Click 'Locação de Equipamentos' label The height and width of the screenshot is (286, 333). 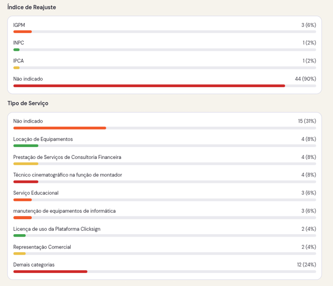coord(43,139)
